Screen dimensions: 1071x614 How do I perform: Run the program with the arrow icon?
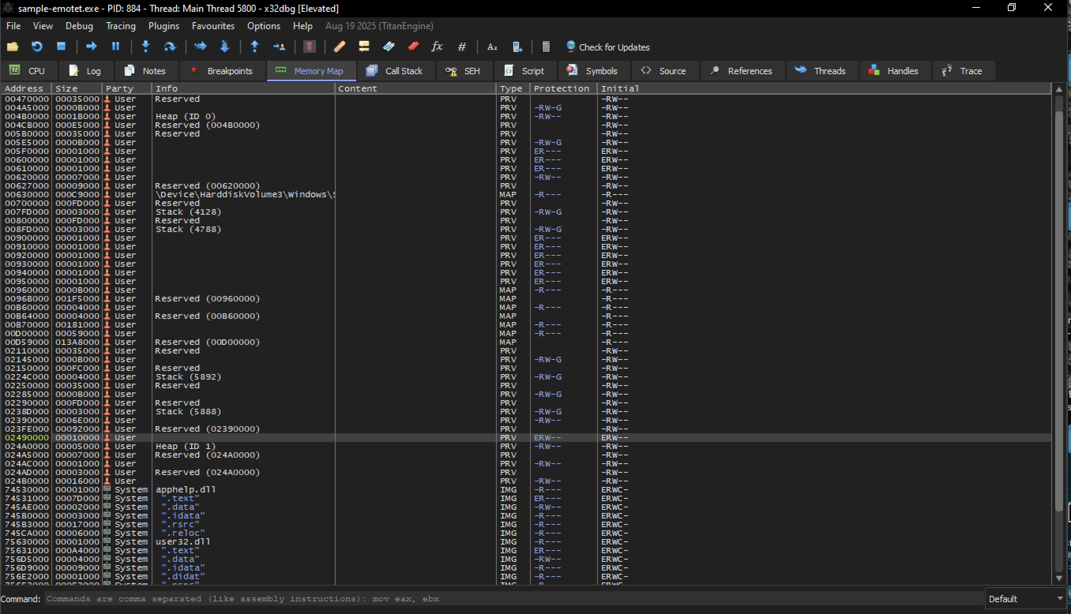91,47
